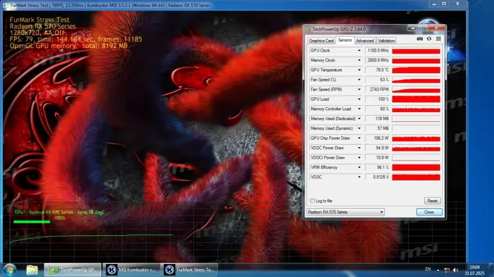
Task: Enable the Log to file checkbox
Action: pyautogui.click(x=312, y=201)
